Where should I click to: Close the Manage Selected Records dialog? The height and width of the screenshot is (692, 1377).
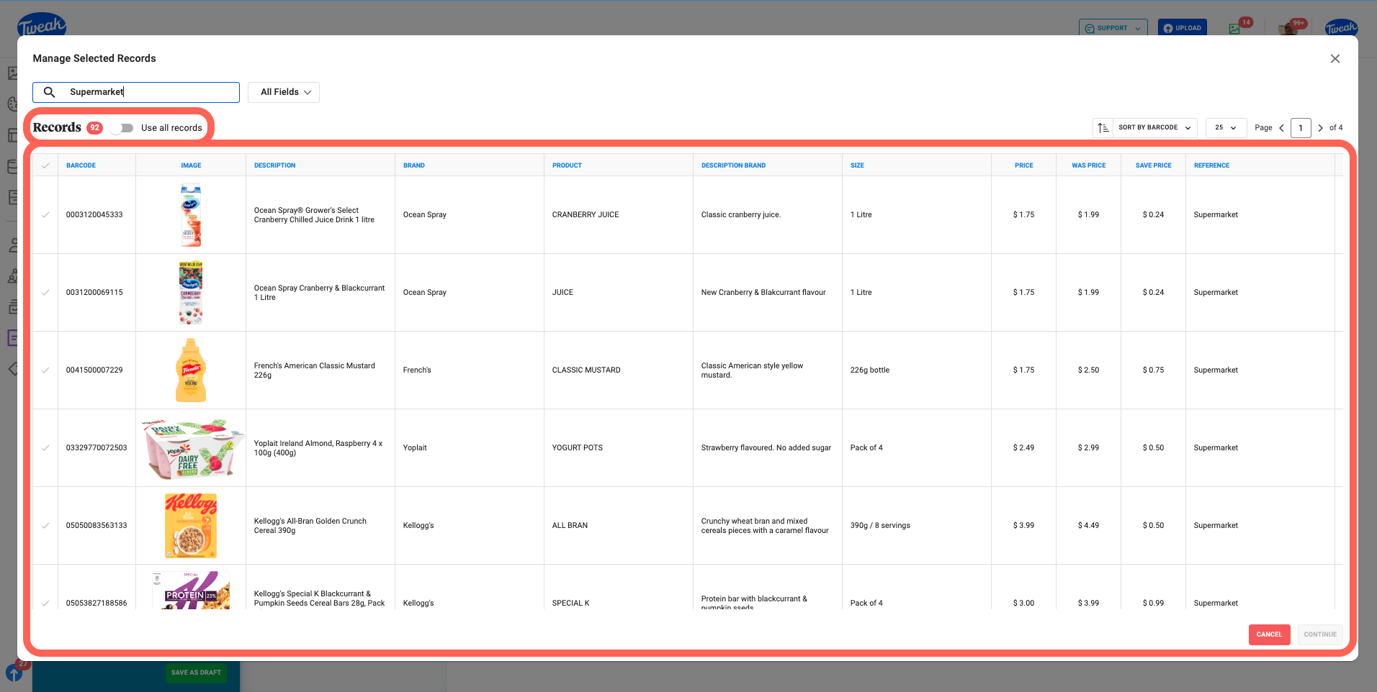pos(1335,59)
